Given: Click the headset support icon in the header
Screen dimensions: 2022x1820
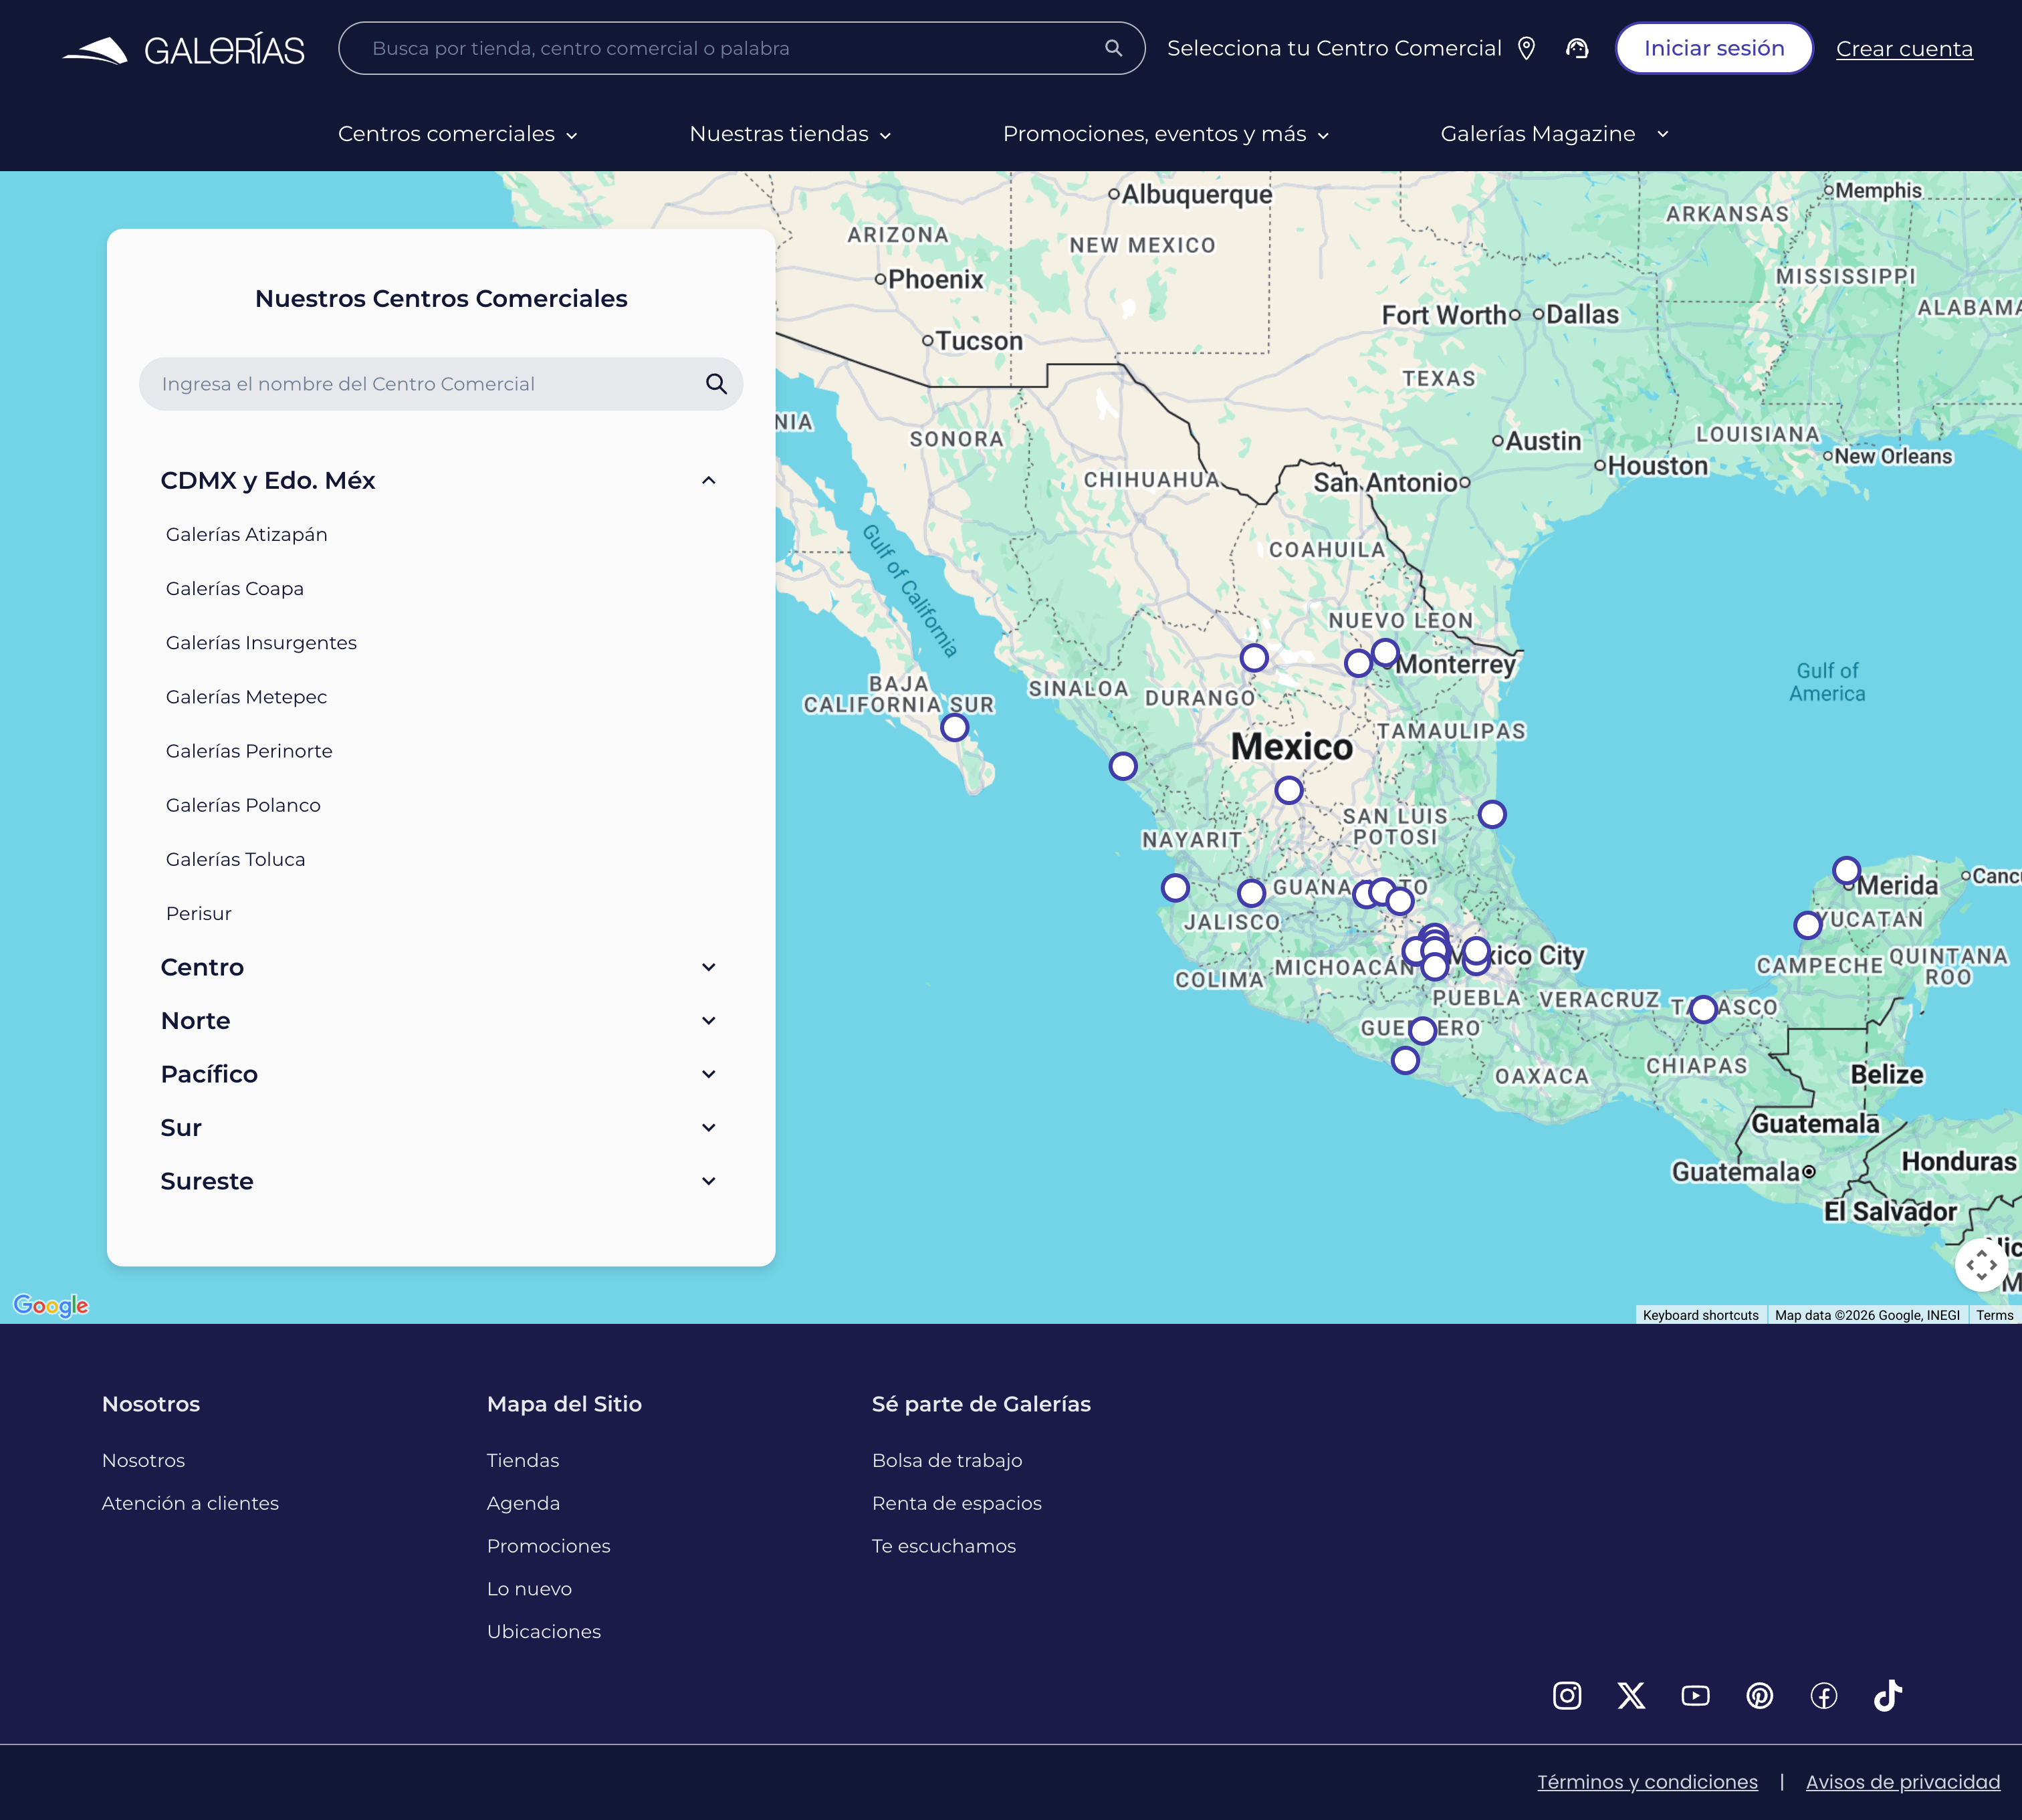Looking at the screenshot, I should tap(1578, 47).
